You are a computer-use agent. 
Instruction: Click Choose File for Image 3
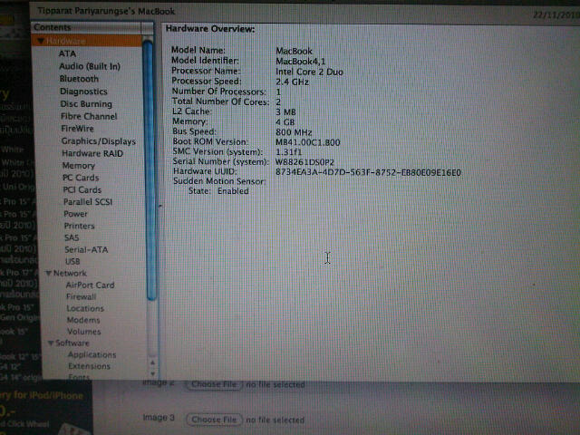click(214, 420)
